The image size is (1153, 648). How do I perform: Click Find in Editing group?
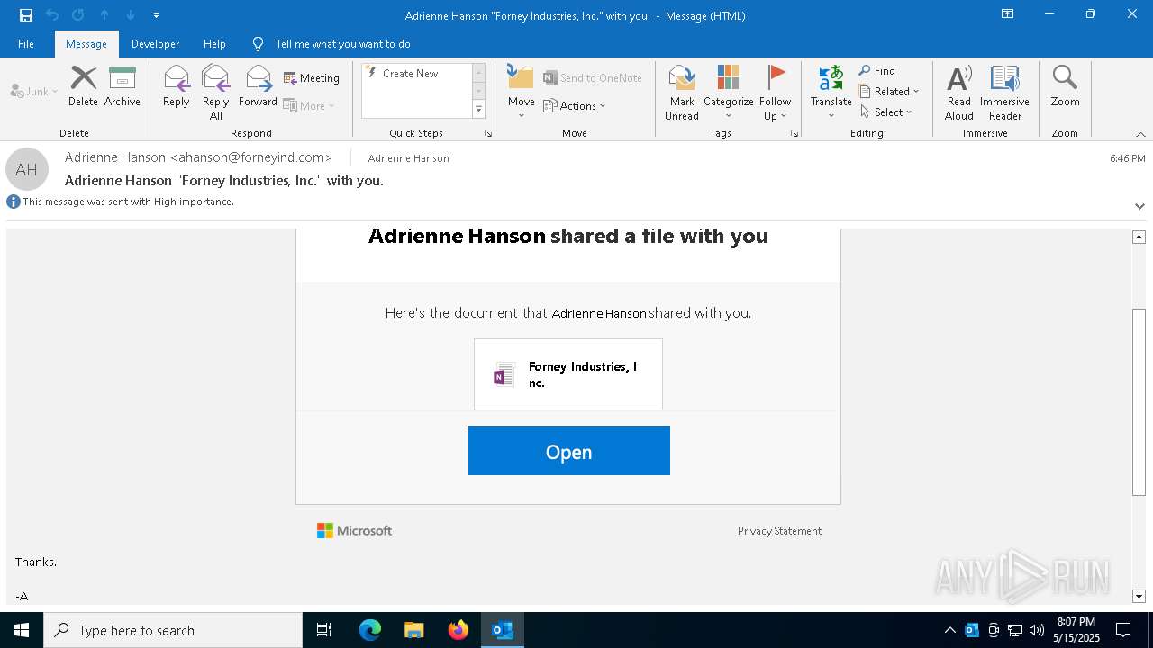click(x=877, y=71)
